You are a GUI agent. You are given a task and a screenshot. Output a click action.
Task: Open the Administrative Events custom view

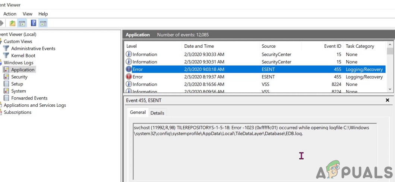pyautogui.click(x=33, y=48)
